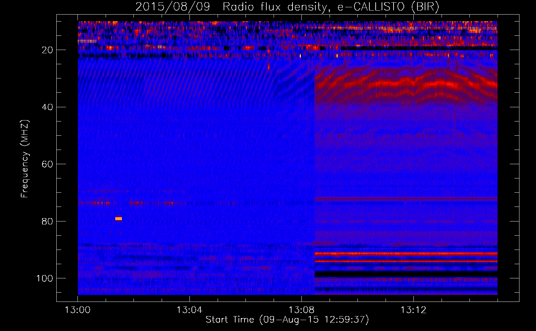The height and width of the screenshot is (331, 536).
Task: Click the 100 MHz frequency tick label
Action: click(45, 278)
